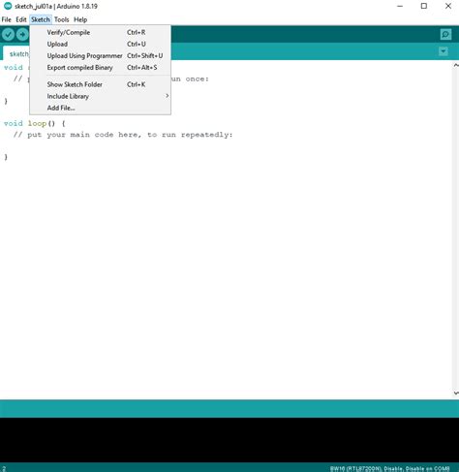Click the Arduino logo in title bar
Viewport: 459px width, 472px height.
[x=8, y=6]
